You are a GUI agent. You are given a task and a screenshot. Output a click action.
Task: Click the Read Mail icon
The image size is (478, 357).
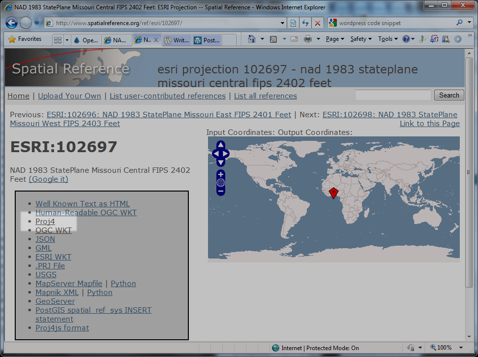point(294,38)
